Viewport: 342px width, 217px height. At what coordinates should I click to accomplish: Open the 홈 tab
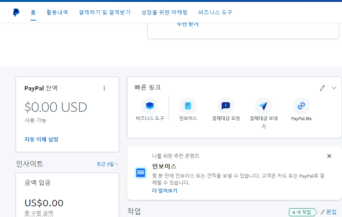click(x=33, y=13)
